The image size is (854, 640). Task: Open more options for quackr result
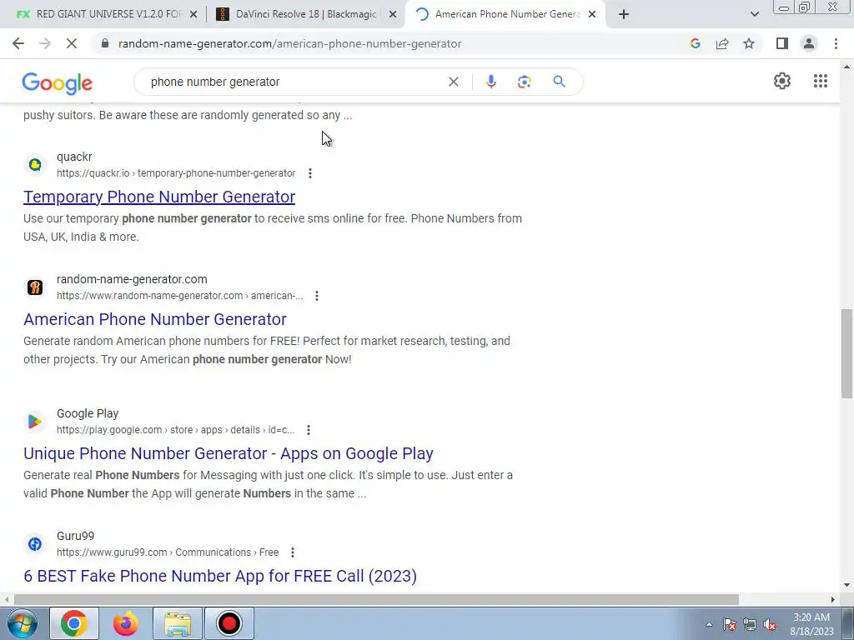pos(310,173)
